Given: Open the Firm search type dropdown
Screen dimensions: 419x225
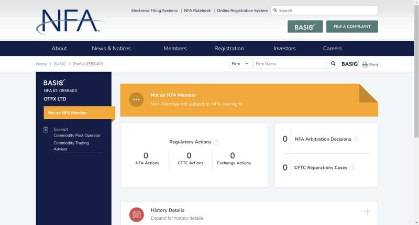Looking at the screenshot, I should coord(240,63).
